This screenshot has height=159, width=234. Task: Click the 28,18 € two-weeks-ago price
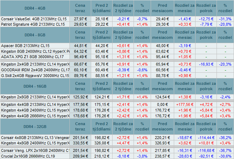(x=102, y=19)
